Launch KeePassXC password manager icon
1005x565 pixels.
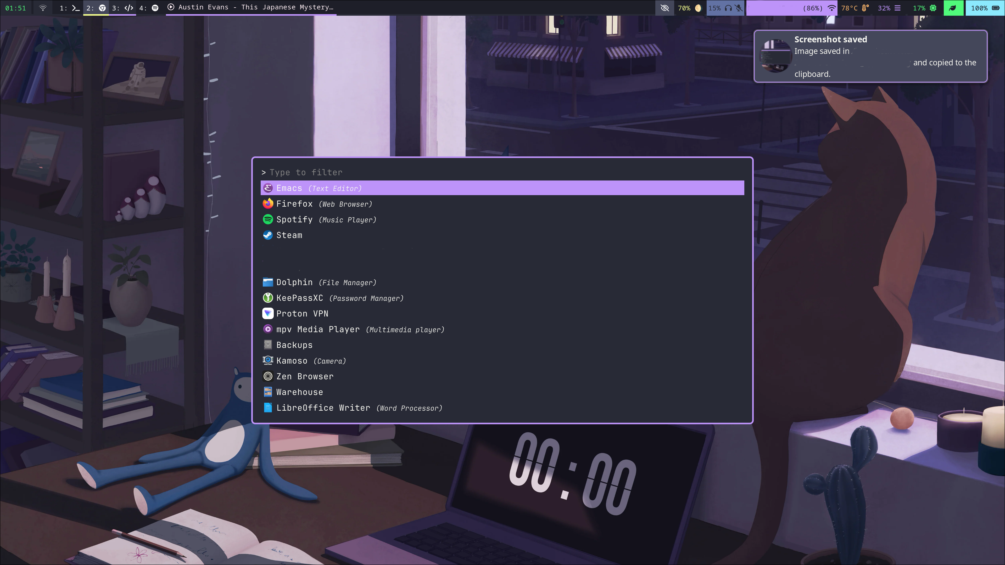[x=268, y=297]
